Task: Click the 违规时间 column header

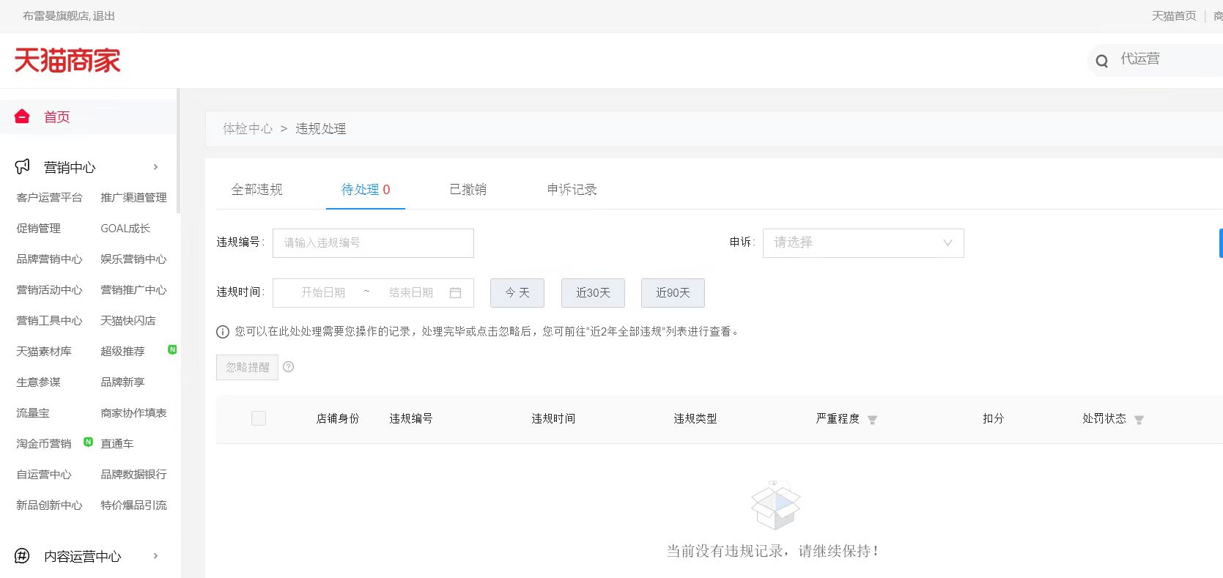Action: pyautogui.click(x=553, y=419)
